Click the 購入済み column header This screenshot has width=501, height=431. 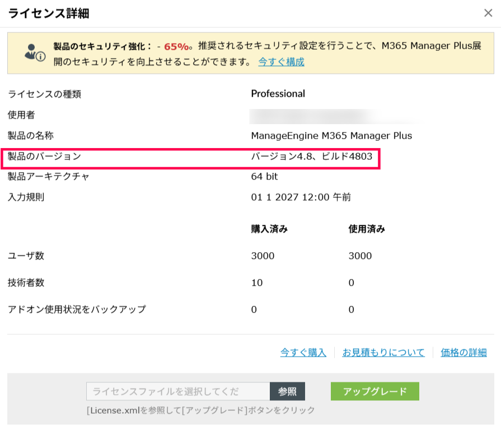(269, 229)
